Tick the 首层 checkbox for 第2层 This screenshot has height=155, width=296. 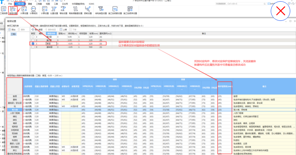[x=33, y=40]
